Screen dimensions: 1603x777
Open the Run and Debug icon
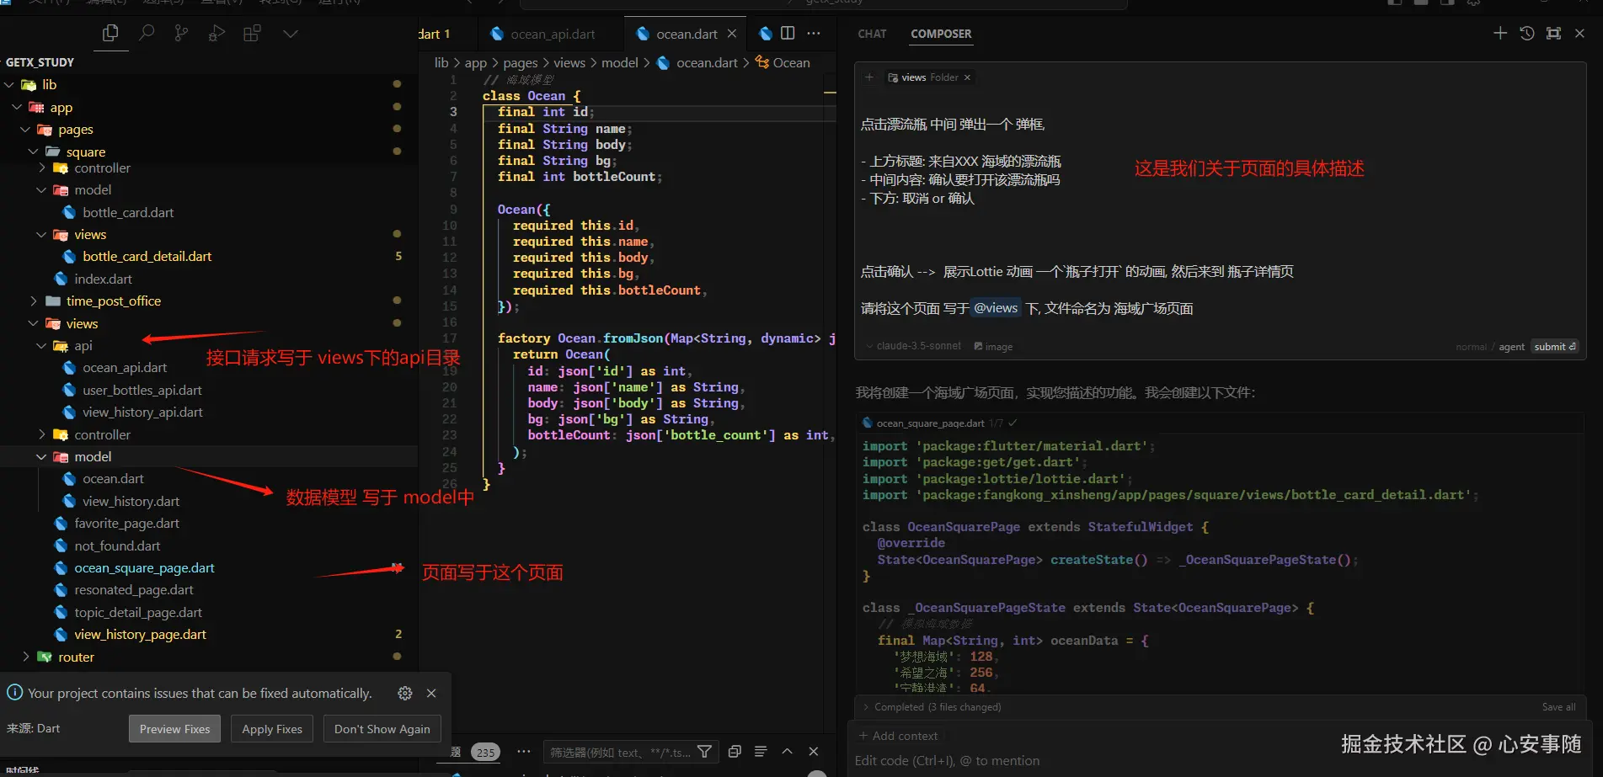pyautogui.click(x=216, y=34)
